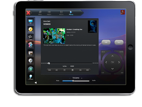Stop the video playback
Image resolution: width=142 pixels, height=107 pixels.
point(72,70)
